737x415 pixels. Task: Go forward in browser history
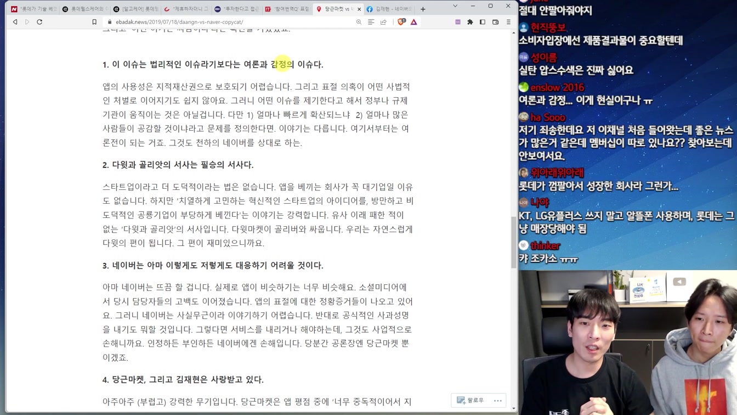(x=27, y=22)
